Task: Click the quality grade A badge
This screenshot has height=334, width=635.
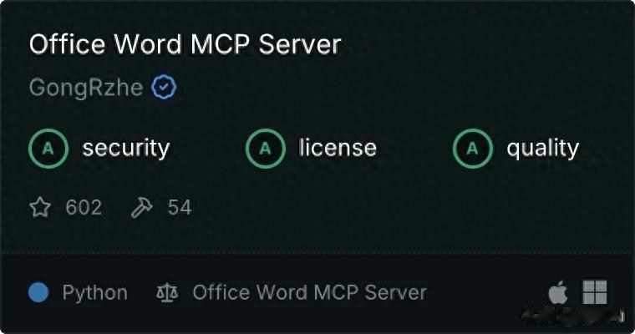Action: point(473,149)
